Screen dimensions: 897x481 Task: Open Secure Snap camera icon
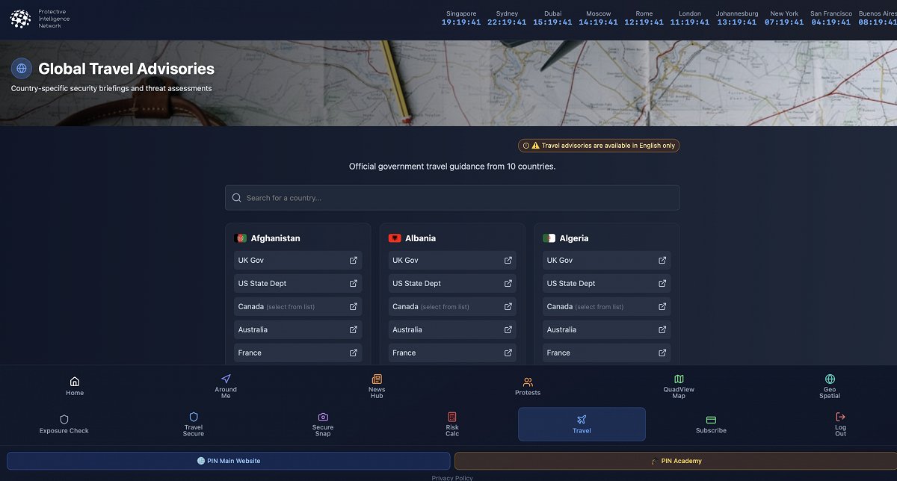[x=323, y=417]
